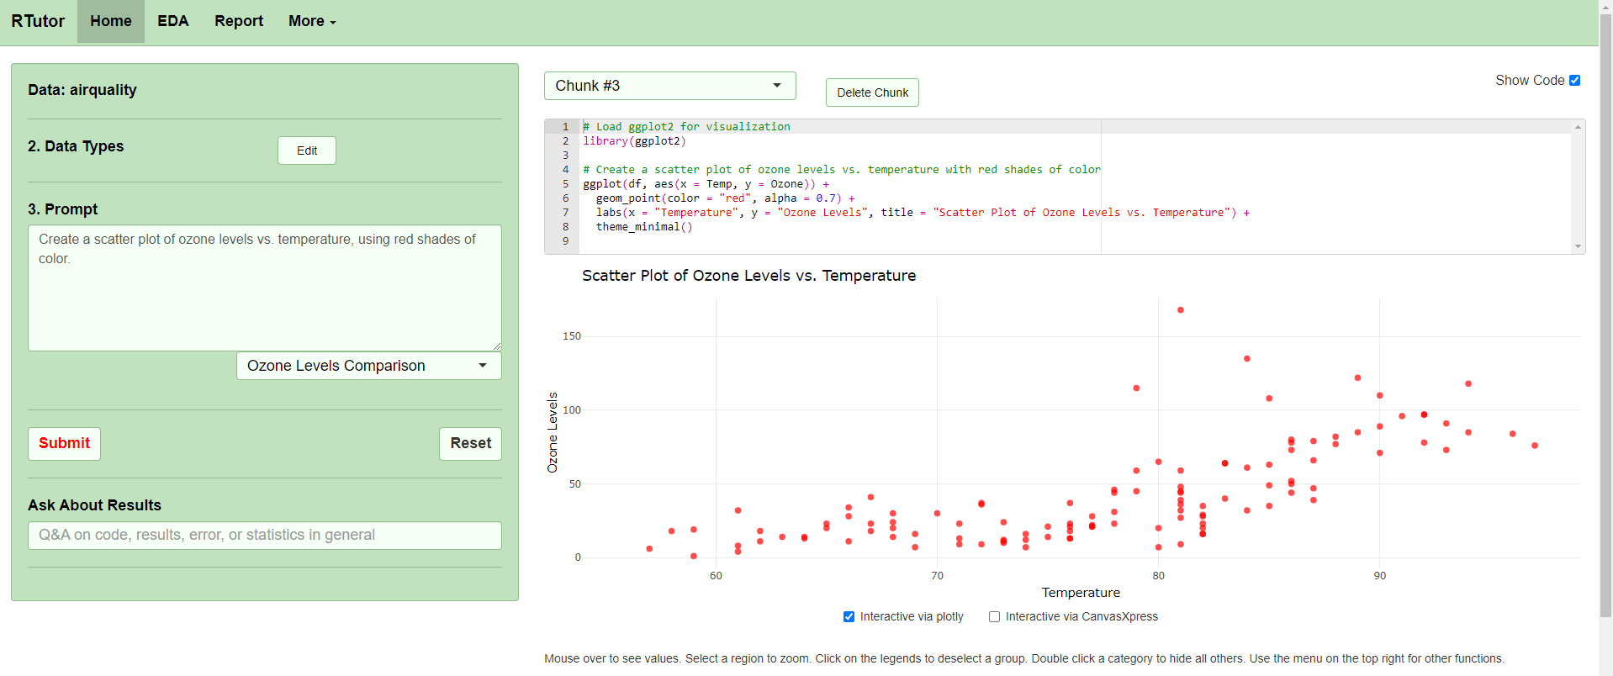1613x676 pixels.
Task: Open the Ozone Levels Comparison dropdown
Action: pyautogui.click(x=368, y=366)
